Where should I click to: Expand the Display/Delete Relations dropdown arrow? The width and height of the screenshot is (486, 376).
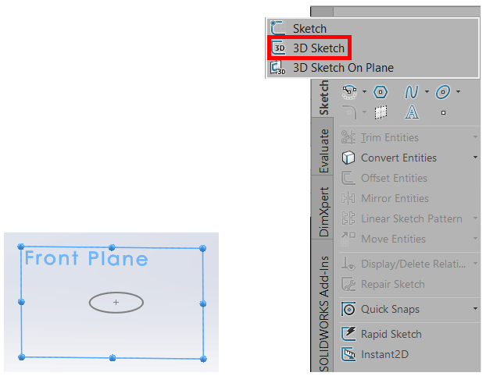pos(475,264)
